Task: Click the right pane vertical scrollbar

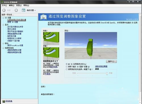Action: pyautogui.click(x=140, y=53)
